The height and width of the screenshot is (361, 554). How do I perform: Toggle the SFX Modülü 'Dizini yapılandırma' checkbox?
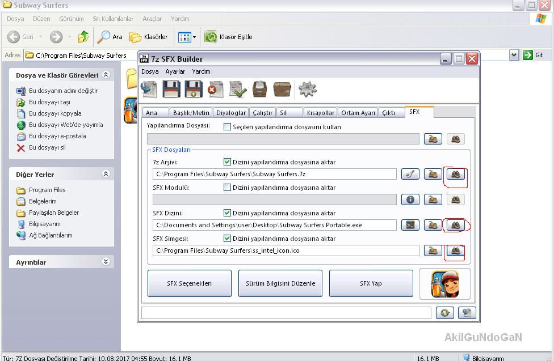point(228,188)
